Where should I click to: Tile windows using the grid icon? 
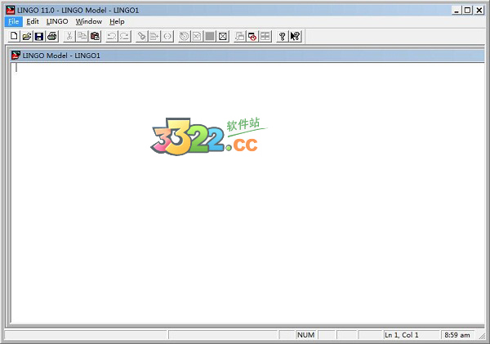tap(265, 36)
